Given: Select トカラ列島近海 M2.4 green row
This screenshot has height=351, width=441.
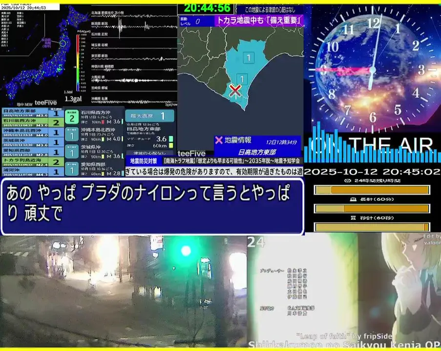Looking at the screenshot, I should (33, 162).
